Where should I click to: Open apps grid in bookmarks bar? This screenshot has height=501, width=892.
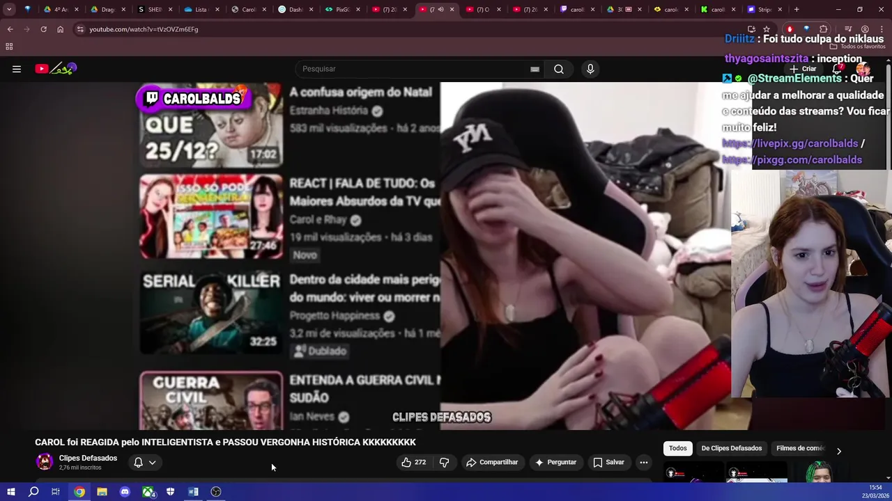click(x=9, y=47)
